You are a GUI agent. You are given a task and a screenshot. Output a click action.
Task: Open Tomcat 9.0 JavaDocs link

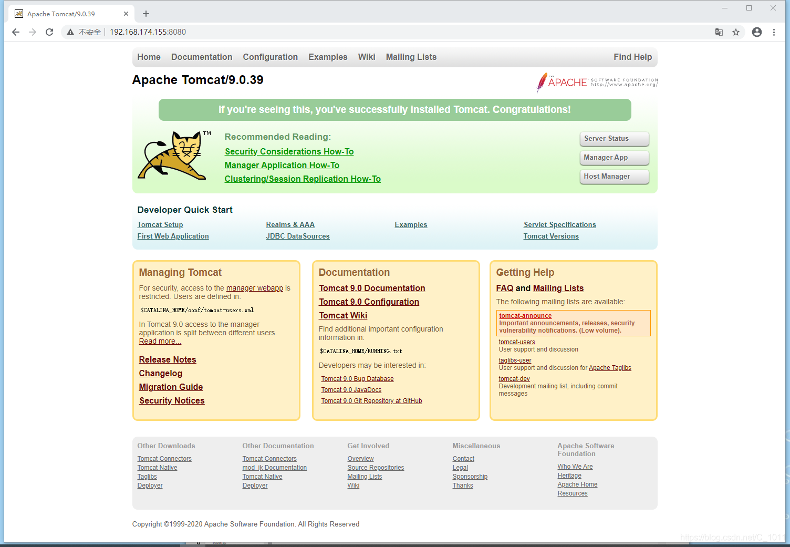pos(351,390)
